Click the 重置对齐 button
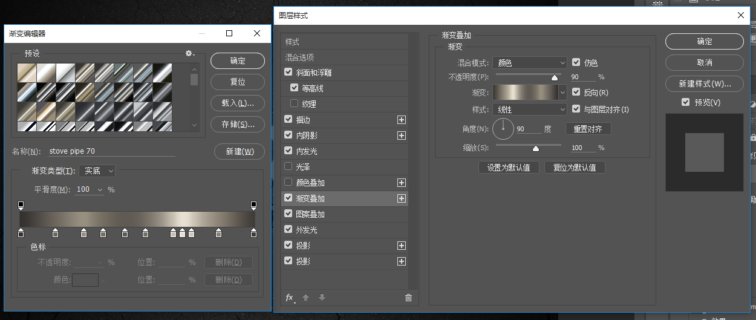Screen dimensions: 756x320 [x=588, y=129]
